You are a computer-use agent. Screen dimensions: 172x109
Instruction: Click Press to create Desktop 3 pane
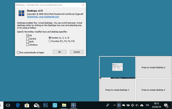117,90
